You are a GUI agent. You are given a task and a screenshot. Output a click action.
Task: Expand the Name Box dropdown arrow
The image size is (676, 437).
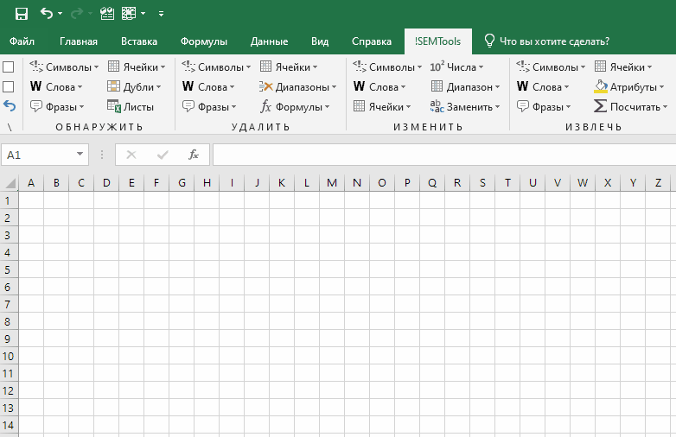(x=80, y=154)
